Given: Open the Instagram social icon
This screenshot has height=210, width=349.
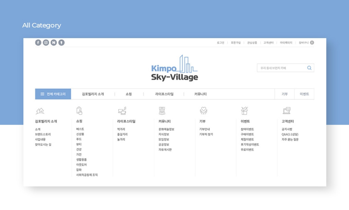Looking at the screenshot, I should pyautogui.click(x=46, y=43).
